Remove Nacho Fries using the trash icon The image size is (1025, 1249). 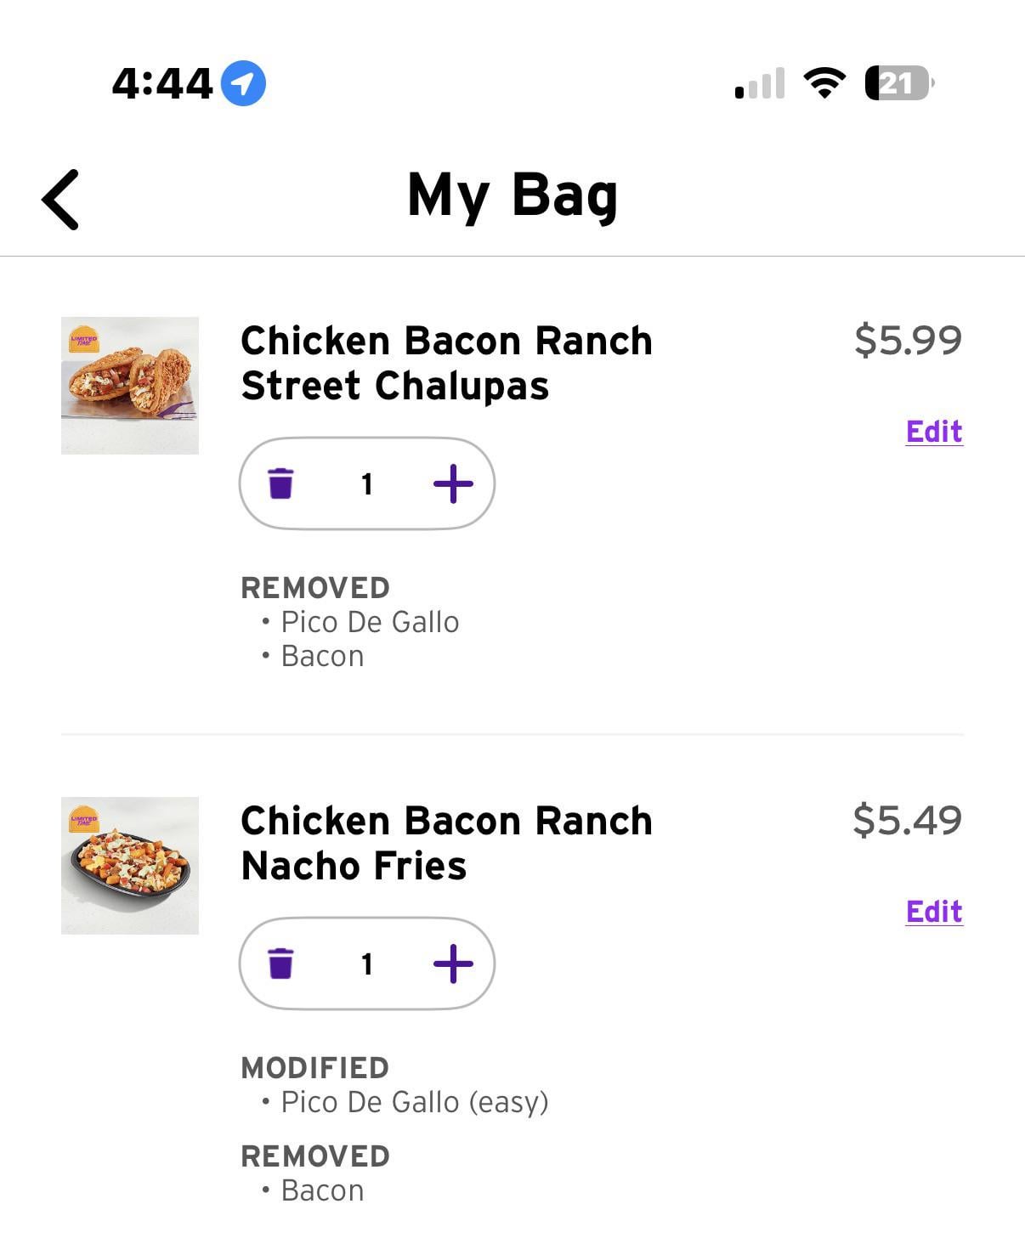click(x=280, y=964)
